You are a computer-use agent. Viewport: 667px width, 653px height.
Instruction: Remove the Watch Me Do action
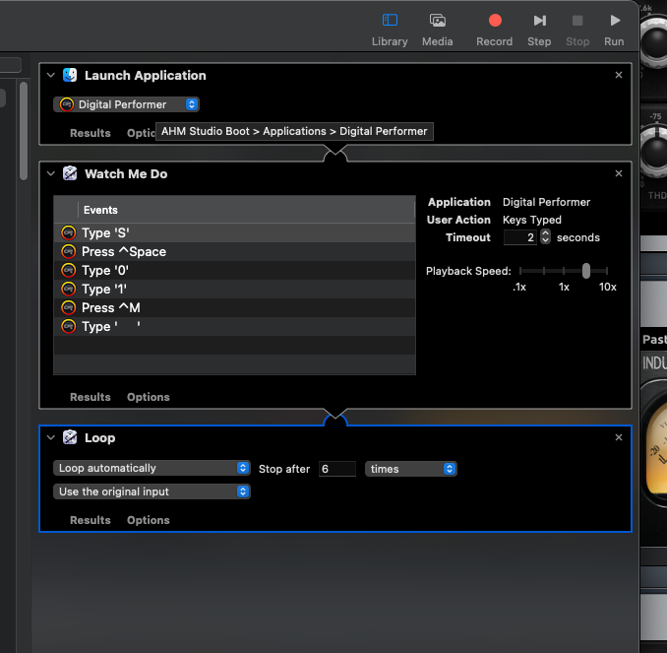(619, 173)
